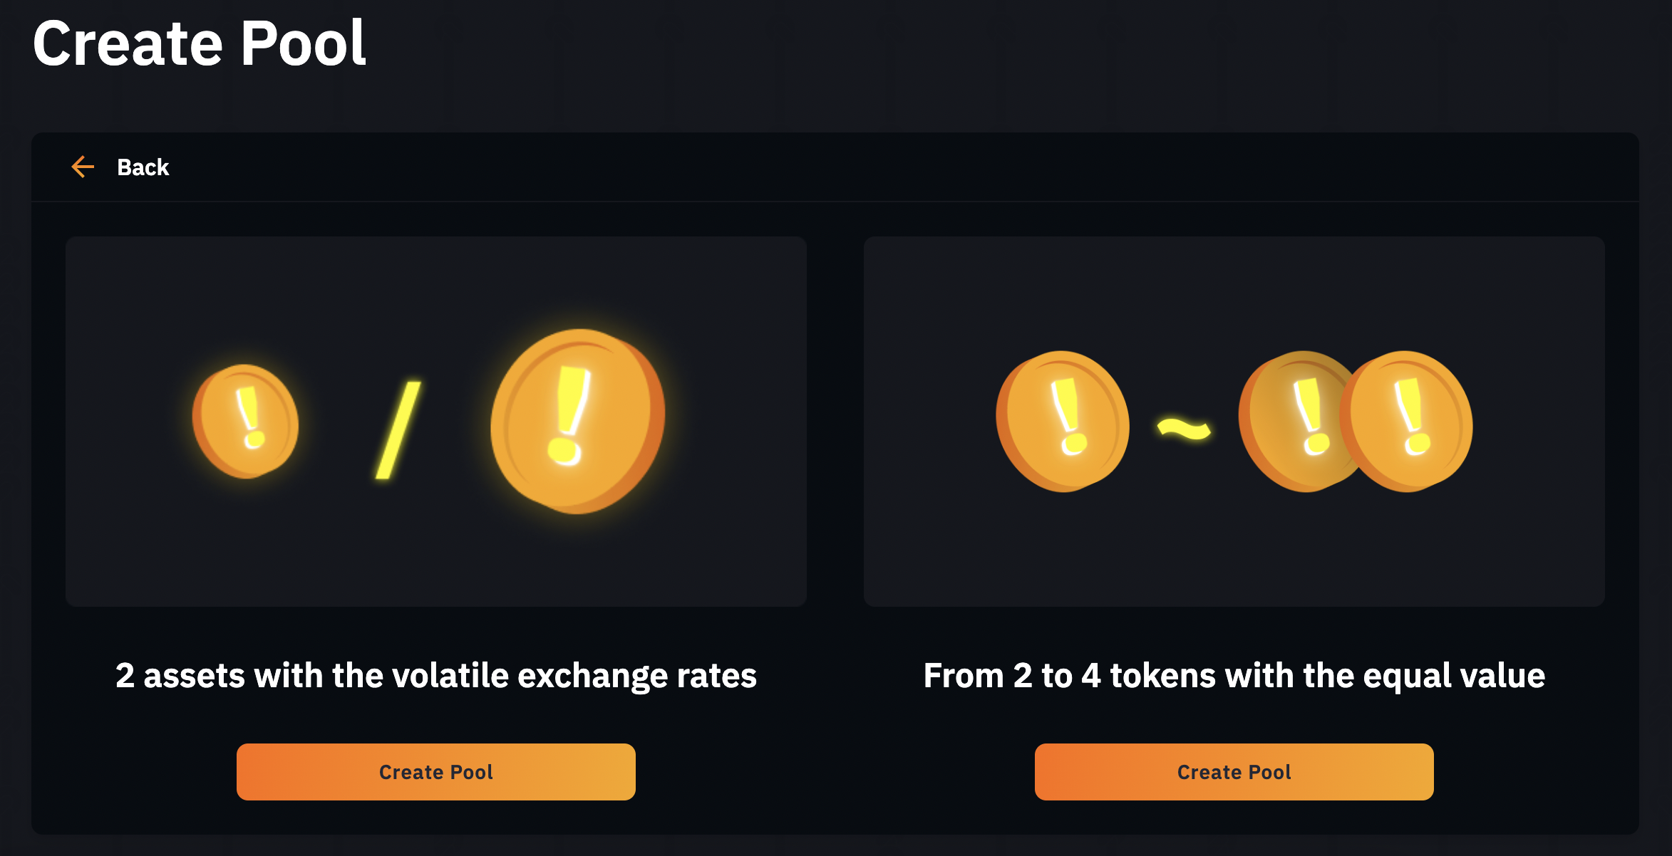Click the small glowing coin icon
Viewport: 1672px width, 856px height.
[246, 420]
